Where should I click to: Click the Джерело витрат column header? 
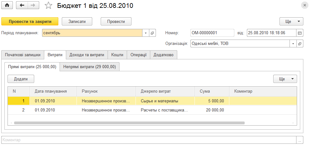[x=165, y=91]
